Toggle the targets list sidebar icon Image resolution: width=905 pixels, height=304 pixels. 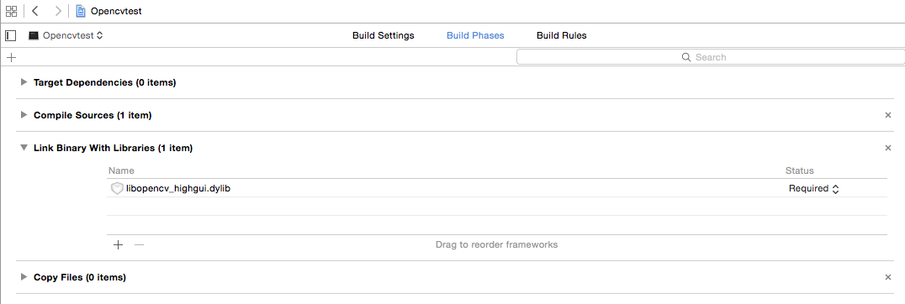[10, 35]
